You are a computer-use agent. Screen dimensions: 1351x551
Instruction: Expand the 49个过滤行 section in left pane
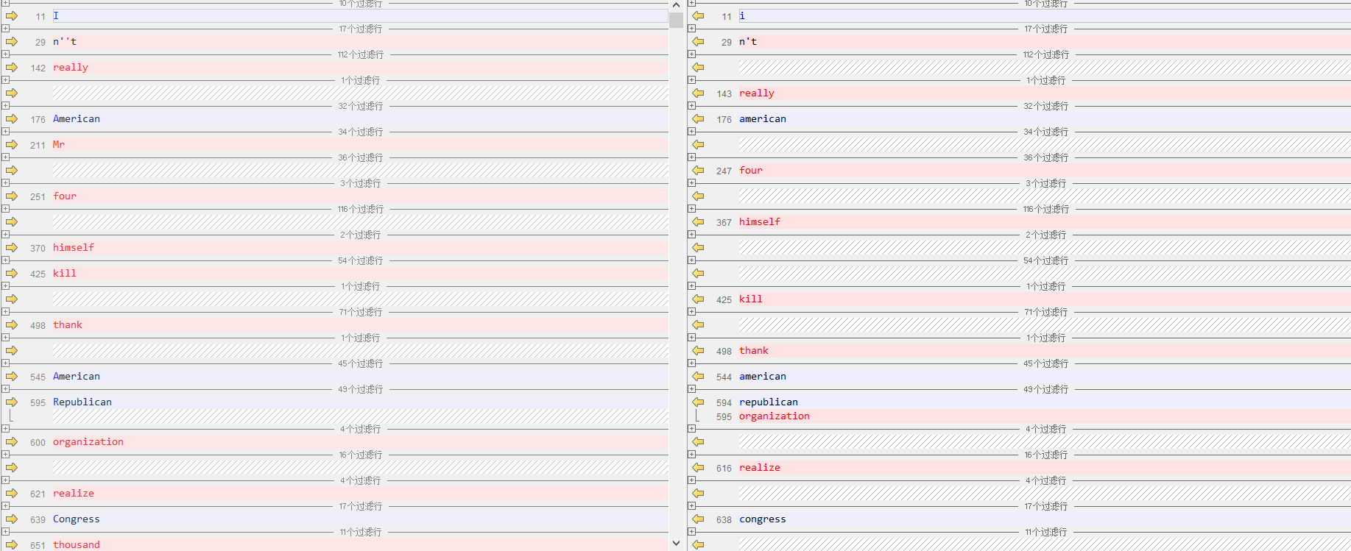(x=5, y=389)
